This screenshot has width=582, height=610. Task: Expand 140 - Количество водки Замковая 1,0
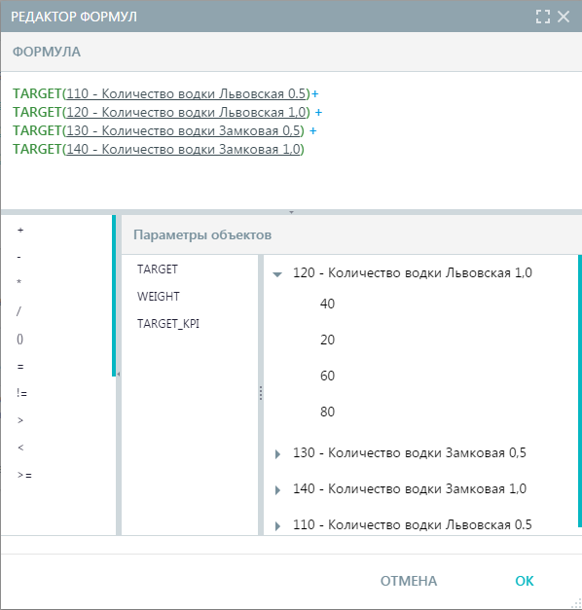(x=277, y=489)
